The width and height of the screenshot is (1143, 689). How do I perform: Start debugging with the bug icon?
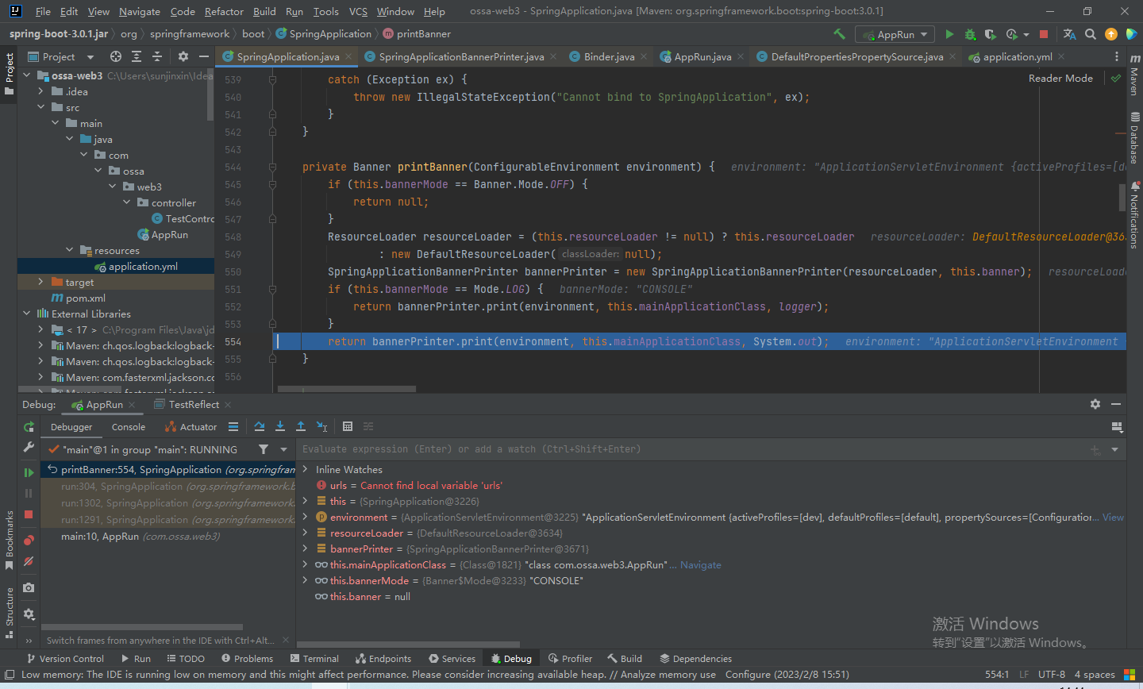(x=970, y=34)
